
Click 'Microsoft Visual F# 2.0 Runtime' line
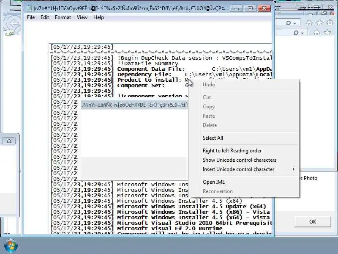click(136, 229)
